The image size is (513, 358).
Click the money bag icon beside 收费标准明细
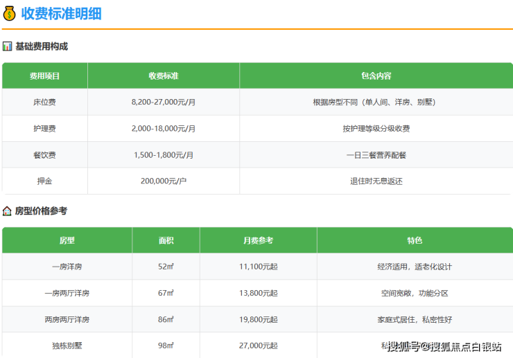(x=10, y=13)
